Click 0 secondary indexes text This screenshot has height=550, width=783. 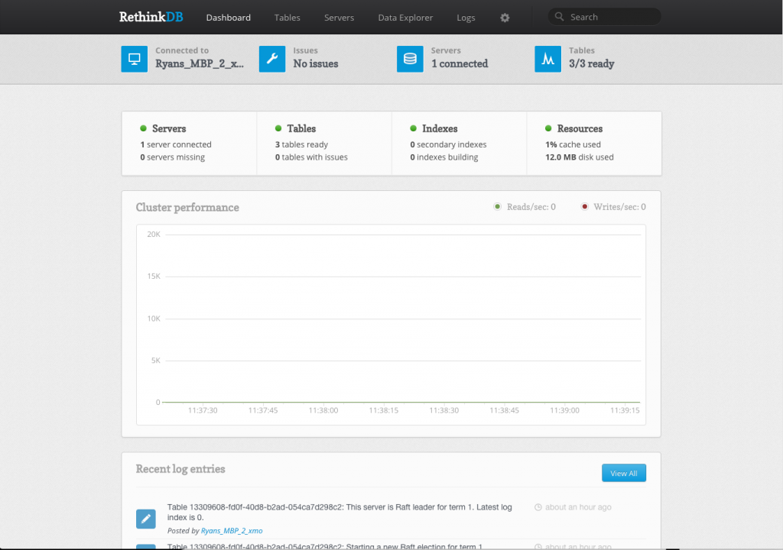coord(448,144)
